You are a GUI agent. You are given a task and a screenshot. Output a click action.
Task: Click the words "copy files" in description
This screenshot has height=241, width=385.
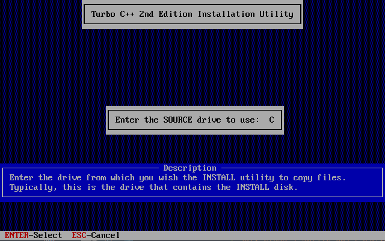click(319, 178)
